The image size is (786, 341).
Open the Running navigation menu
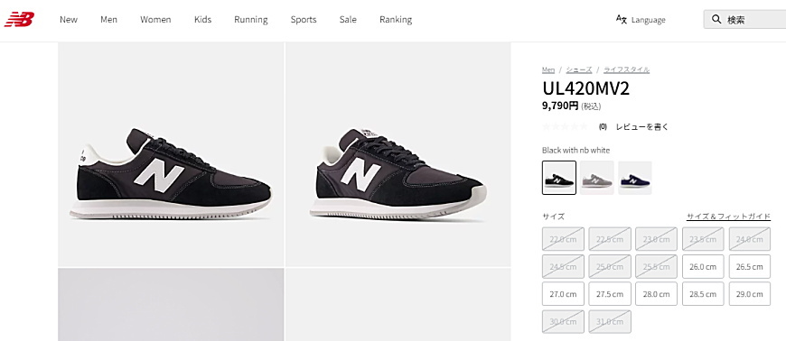[x=251, y=20]
